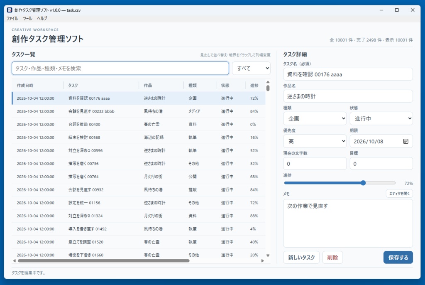Click the task list's horizontal scrollbar
This screenshot has height=285, width=425.
103,261
